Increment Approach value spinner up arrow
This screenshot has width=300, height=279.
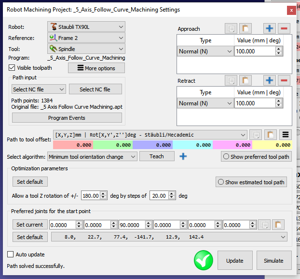[x=279, y=49]
